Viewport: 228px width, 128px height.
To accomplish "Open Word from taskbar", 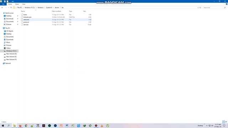I will [x=67, y=126].
